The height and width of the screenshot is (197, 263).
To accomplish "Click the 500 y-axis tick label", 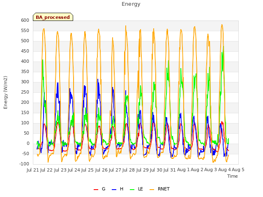I will point(25,41).
